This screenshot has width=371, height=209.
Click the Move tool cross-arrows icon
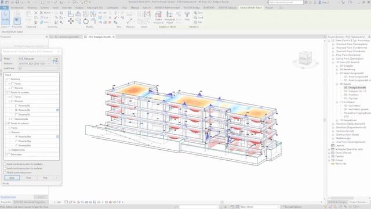point(71,21)
